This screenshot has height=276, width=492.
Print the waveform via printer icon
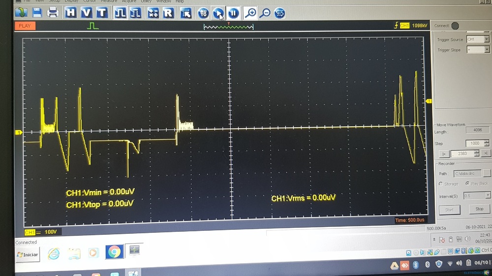tap(53, 13)
